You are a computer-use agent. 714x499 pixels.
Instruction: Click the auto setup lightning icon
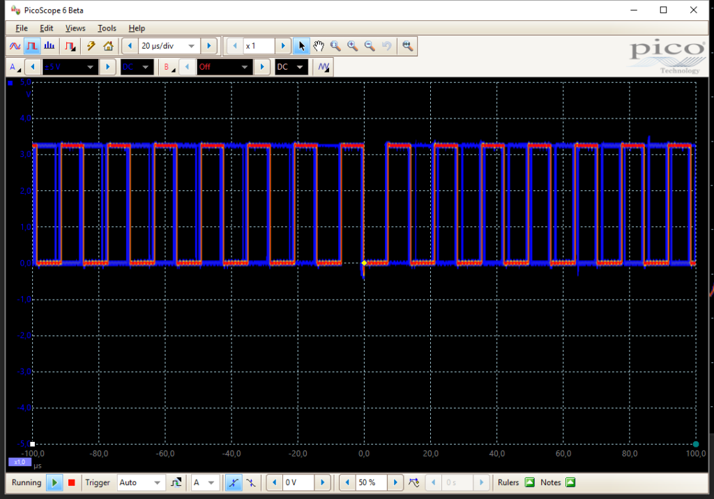91,46
